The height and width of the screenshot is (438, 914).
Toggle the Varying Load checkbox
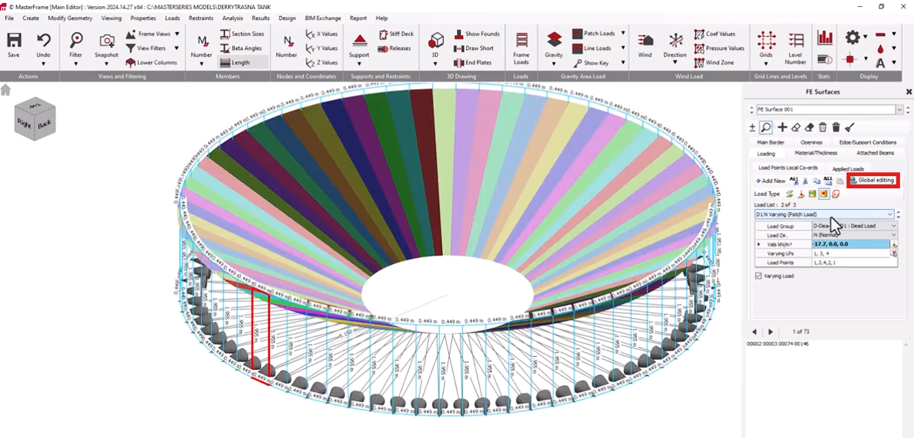[x=759, y=276]
